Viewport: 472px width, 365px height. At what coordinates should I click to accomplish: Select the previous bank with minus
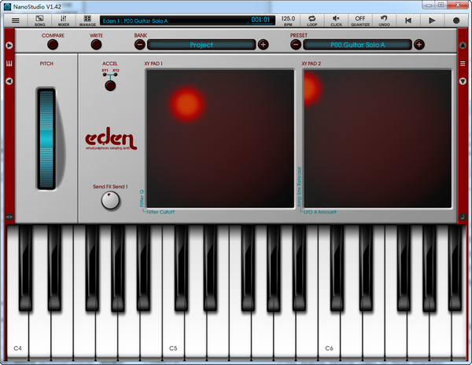pyautogui.click(x=141, y=45)
